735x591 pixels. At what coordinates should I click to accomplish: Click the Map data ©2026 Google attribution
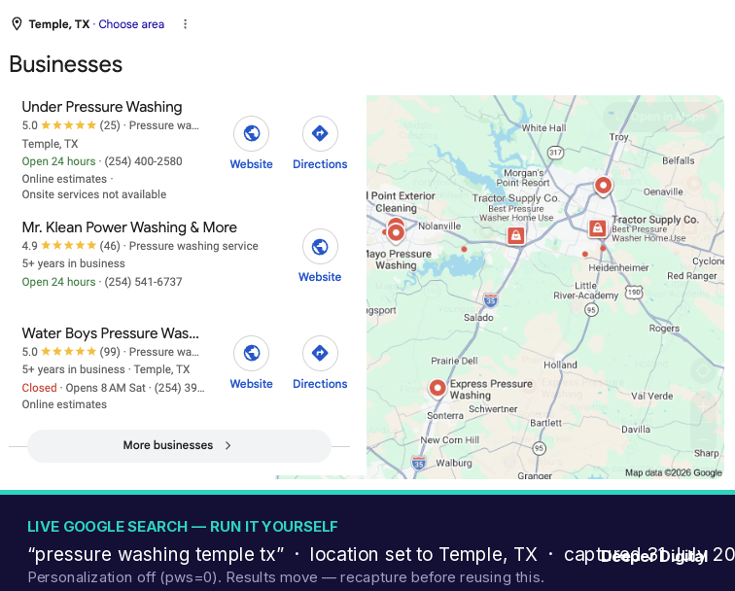(x=674, y=472)
